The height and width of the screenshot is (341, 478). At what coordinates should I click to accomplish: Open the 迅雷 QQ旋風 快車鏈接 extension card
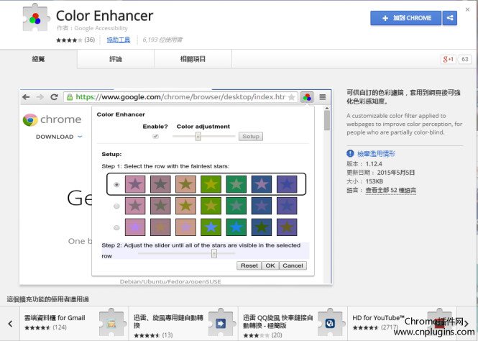click(293, 324)
